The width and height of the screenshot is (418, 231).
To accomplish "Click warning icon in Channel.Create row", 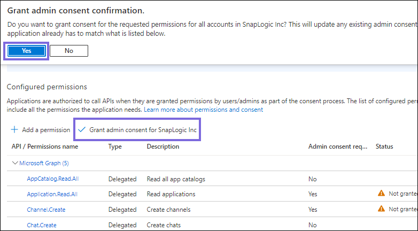I will coord(382,209).
